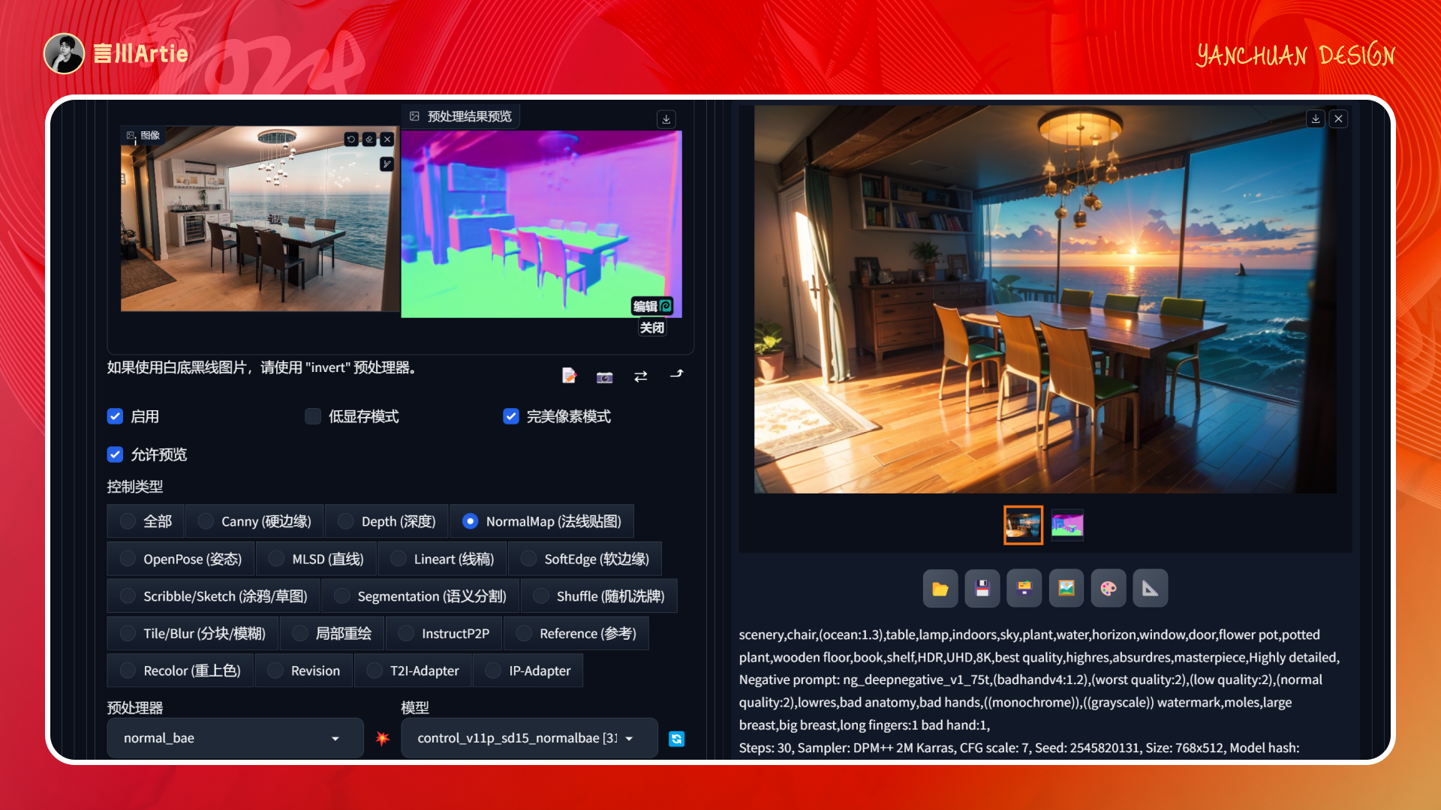Click 关闭 to close the preprocessor preview
The image size is (1441, 810).
tap(651, 327)
